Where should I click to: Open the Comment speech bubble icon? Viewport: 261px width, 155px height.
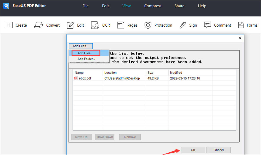click(207, 25)
